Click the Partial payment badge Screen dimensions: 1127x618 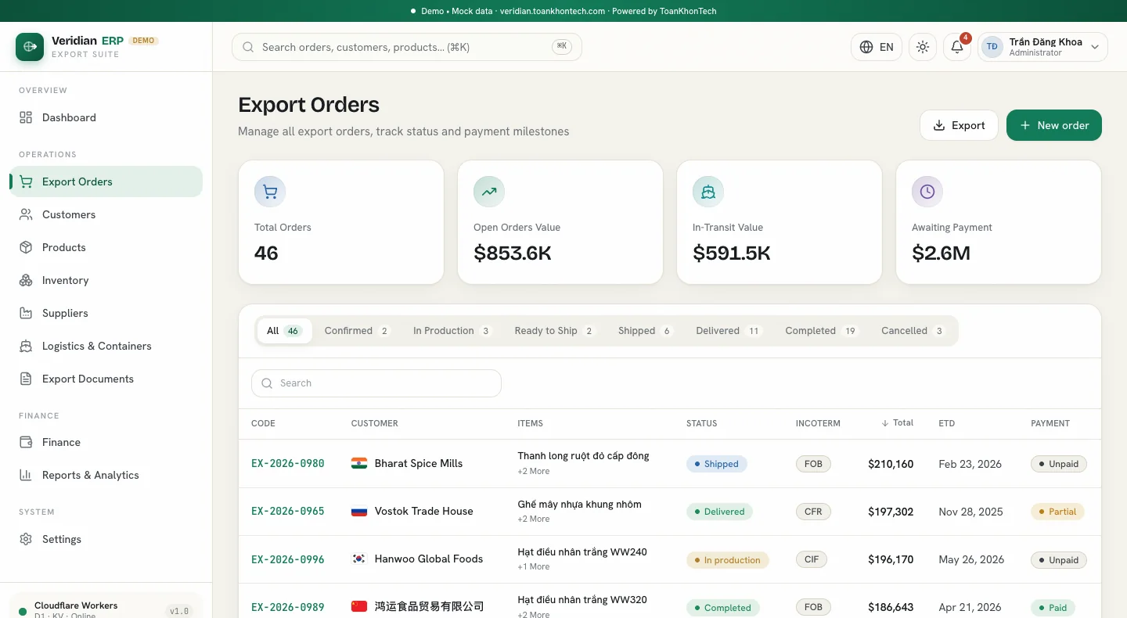[x=1058, y=512]
